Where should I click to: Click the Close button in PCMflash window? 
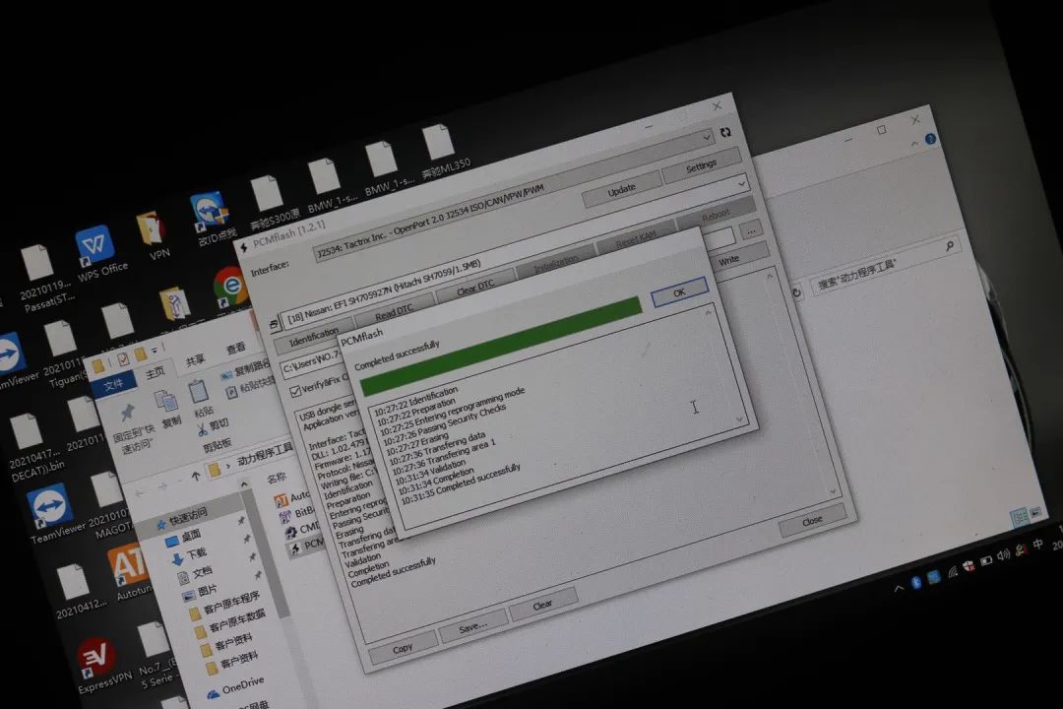pyautogui.click(x=812, y=521)
